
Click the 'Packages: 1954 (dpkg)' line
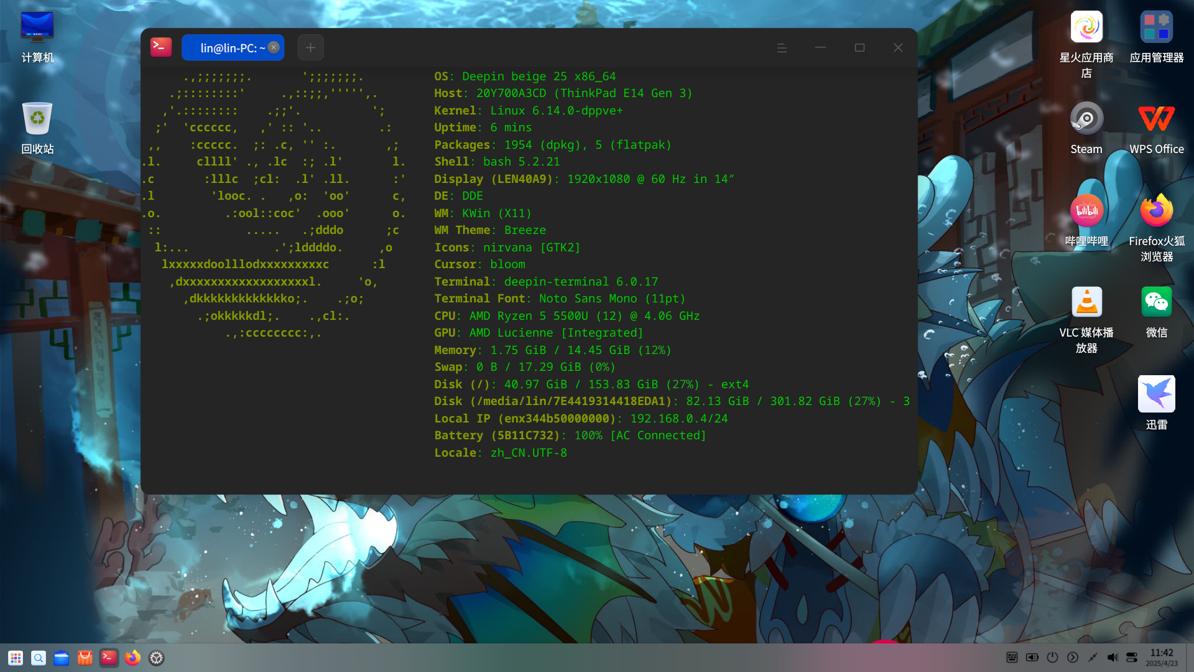[x=552, y=145]
